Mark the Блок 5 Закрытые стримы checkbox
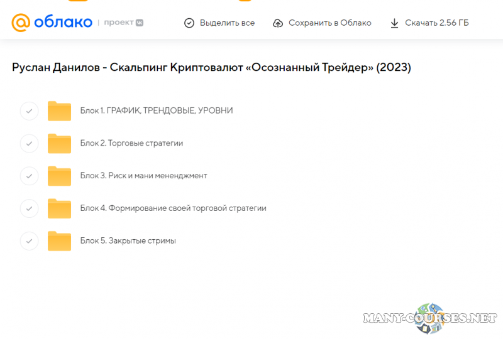The width and height of the screenshot is (503, 339). [x=29, y=241]
